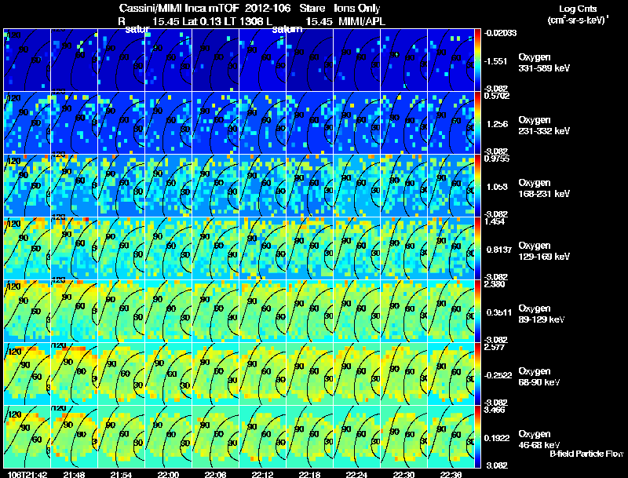Click the 22:30 panel in the 331-589 keV row

pyautogui.click(x=404, y=60)
